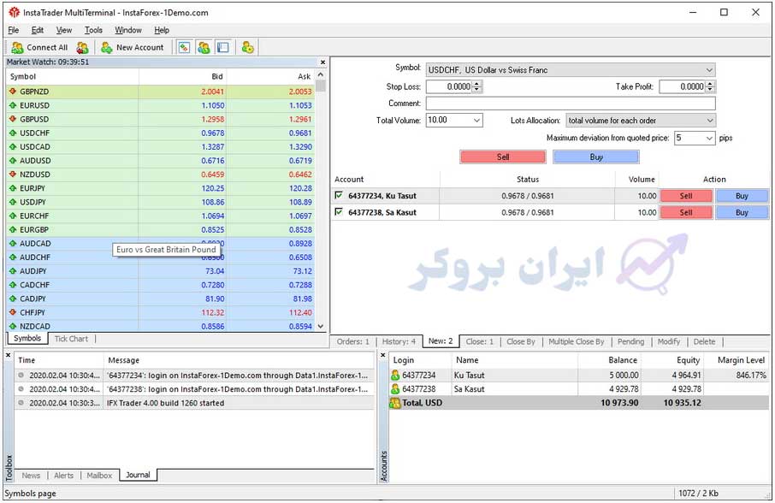Click the USDJPY symbol direction icon
Screen dimensions: 775x503
click(13, 202)
